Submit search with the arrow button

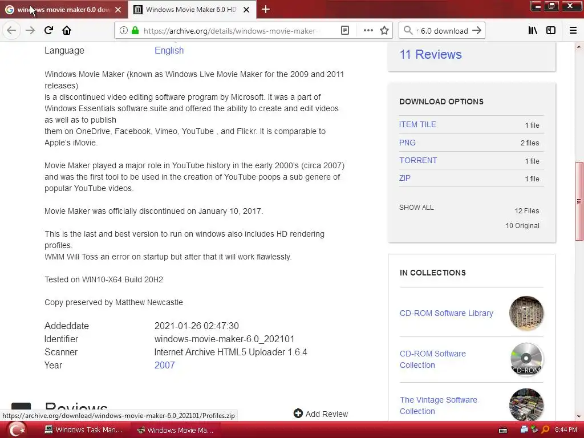click(477, 31)
